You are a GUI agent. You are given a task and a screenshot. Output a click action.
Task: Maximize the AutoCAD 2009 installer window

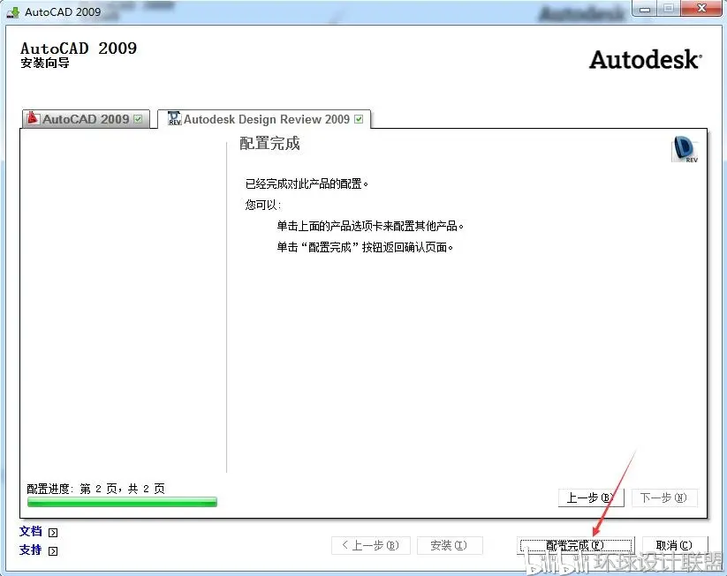coord(669,8)
